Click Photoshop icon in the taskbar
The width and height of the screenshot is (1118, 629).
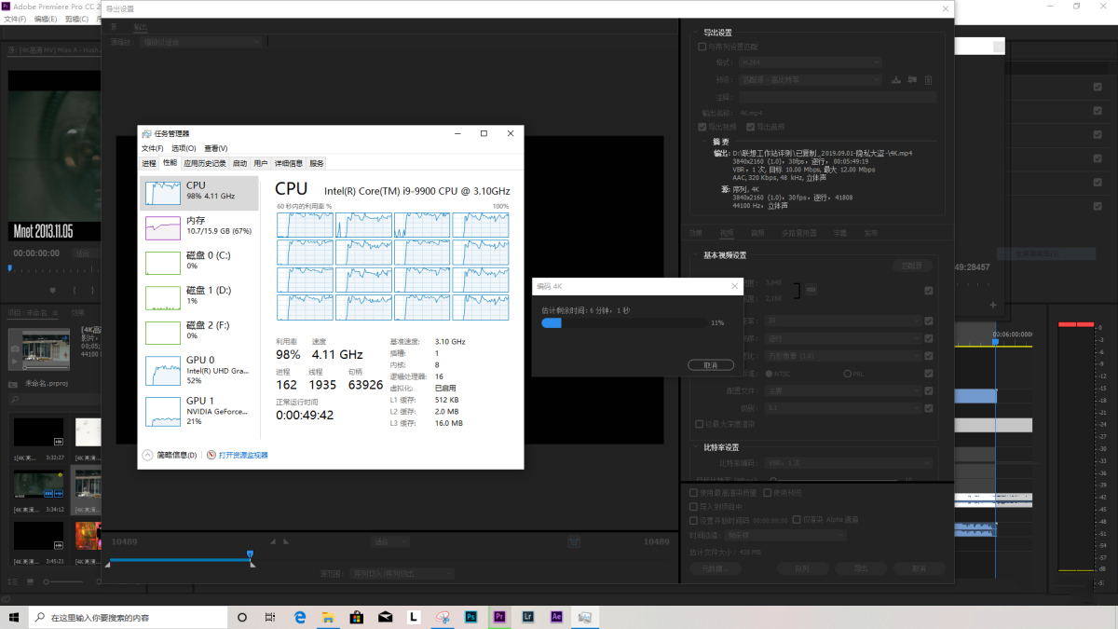pos(471,617)
